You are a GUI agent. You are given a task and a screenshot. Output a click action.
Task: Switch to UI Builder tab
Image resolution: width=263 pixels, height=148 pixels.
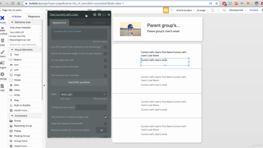(16, 16)
